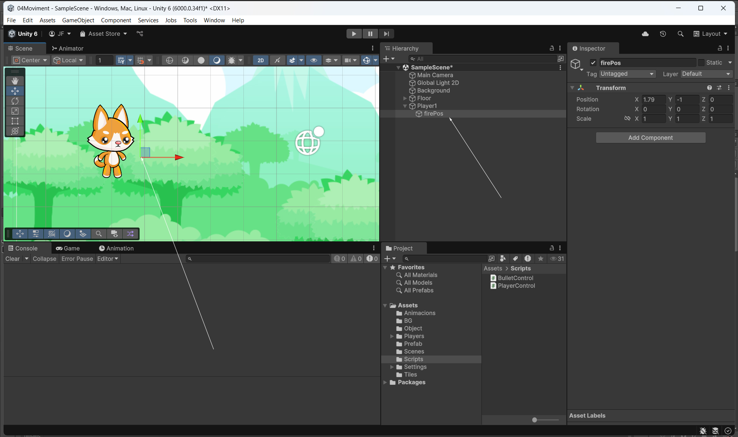The image size is (738, 437).
Task: Open the GameObject menu
Action: pyautogui.click(x=78, y=20)
